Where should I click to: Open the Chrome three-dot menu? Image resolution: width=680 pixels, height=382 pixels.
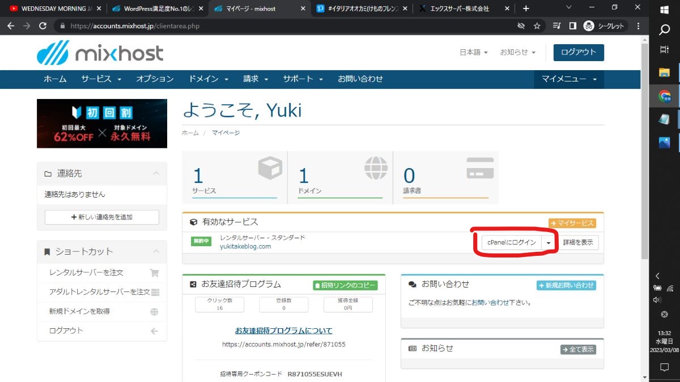click(639, 26)
